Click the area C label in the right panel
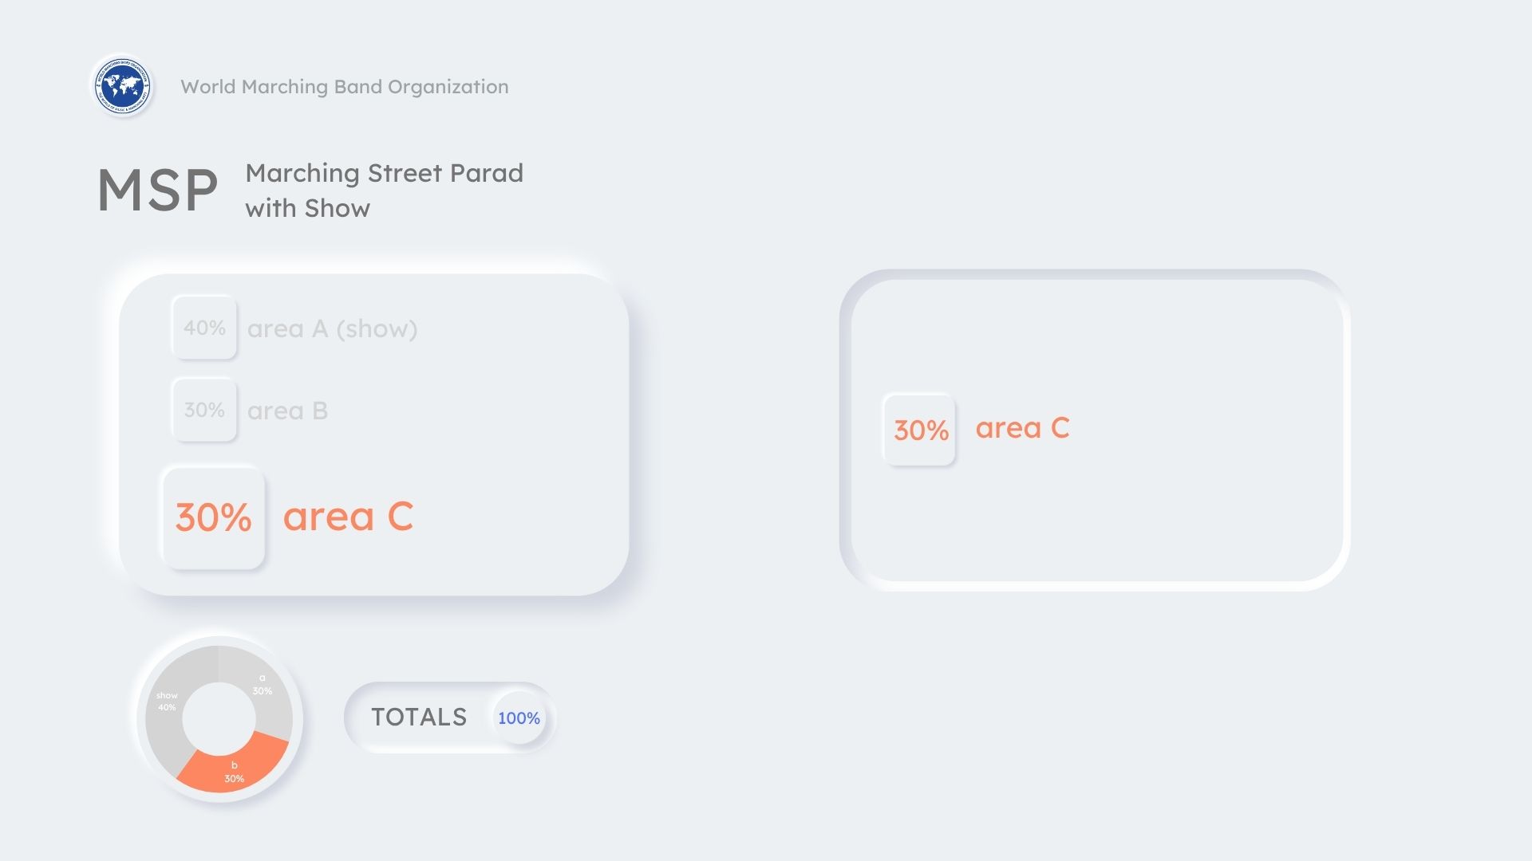Viewport: 1532px width, 861px height. [1022, 428]
